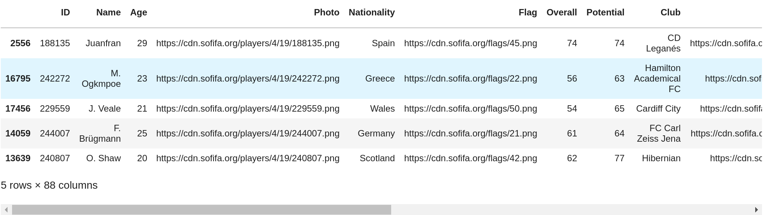Viewport: 765px width, 215px height.
Task: Click the right scroll arrow of horizontal scrollbar
Action: pos(756,210)
